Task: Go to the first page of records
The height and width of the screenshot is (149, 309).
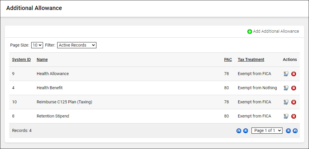Action: click(x=239, y=131)
